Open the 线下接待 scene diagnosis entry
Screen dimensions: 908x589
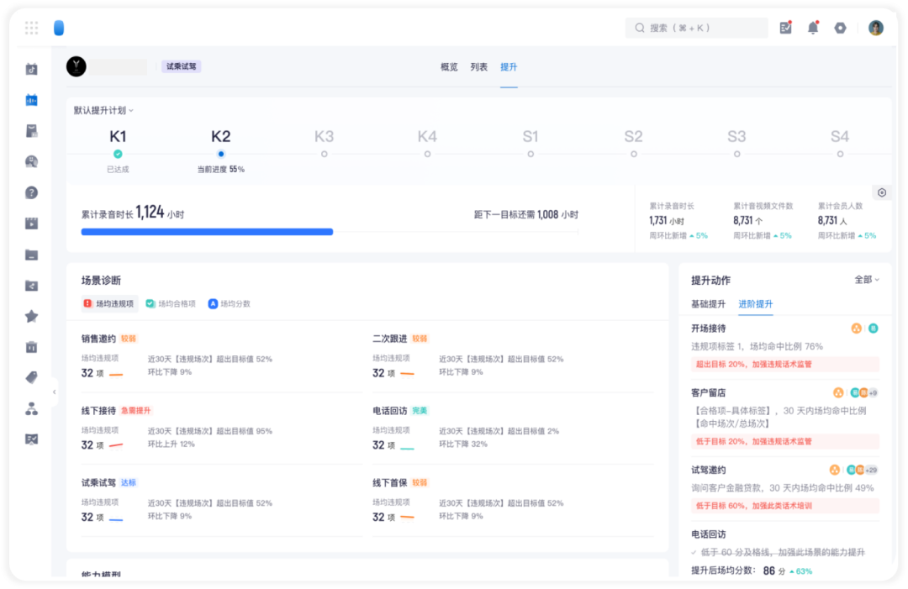(x=98, y=411)
